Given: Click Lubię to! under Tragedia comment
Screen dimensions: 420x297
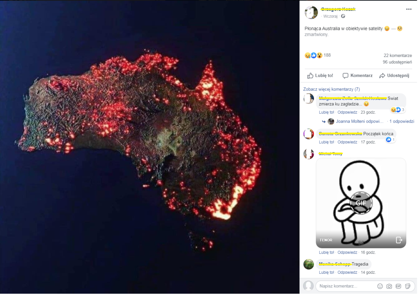Looking at the screenshot, I should click(x=326, y=272).
